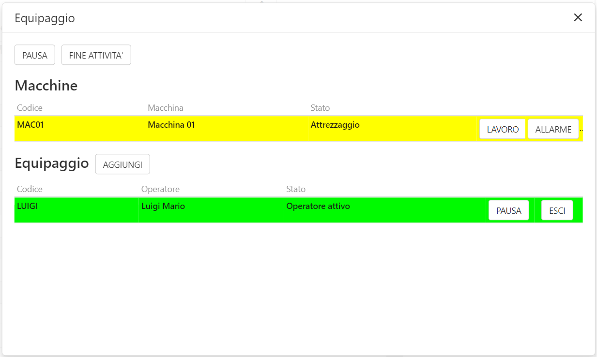This screenshot has width=597, height=357.
Task: Click Stato header in Equipaggio table
Action: 296,189
